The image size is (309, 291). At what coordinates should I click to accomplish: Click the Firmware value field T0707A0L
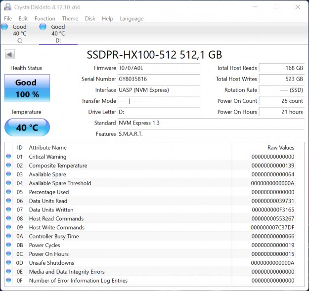tap(158, 68)
